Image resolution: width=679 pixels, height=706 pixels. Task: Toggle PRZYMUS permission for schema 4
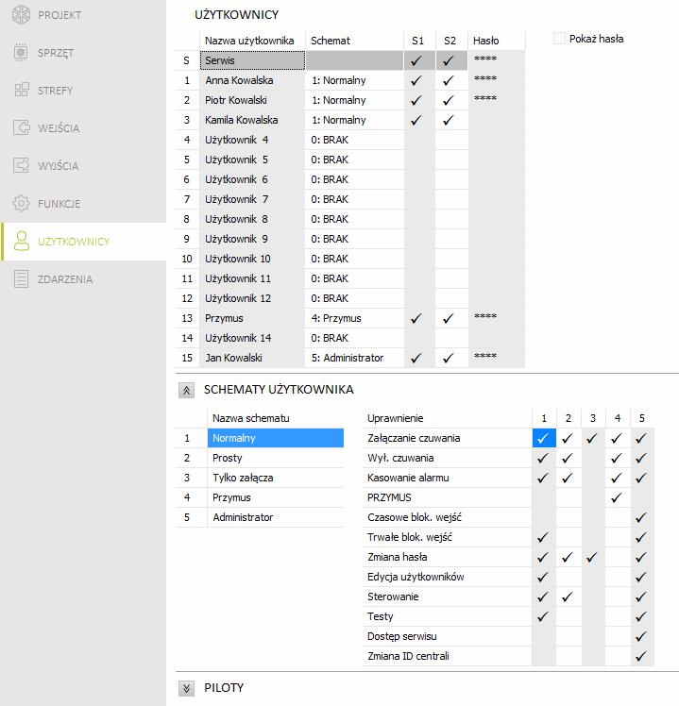pyautogui.click(x=617, y=497)
